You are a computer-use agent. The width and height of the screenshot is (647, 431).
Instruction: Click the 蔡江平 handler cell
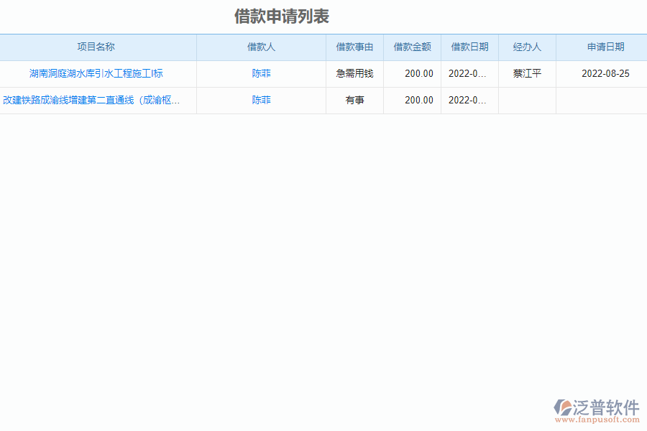pos(527,73)
